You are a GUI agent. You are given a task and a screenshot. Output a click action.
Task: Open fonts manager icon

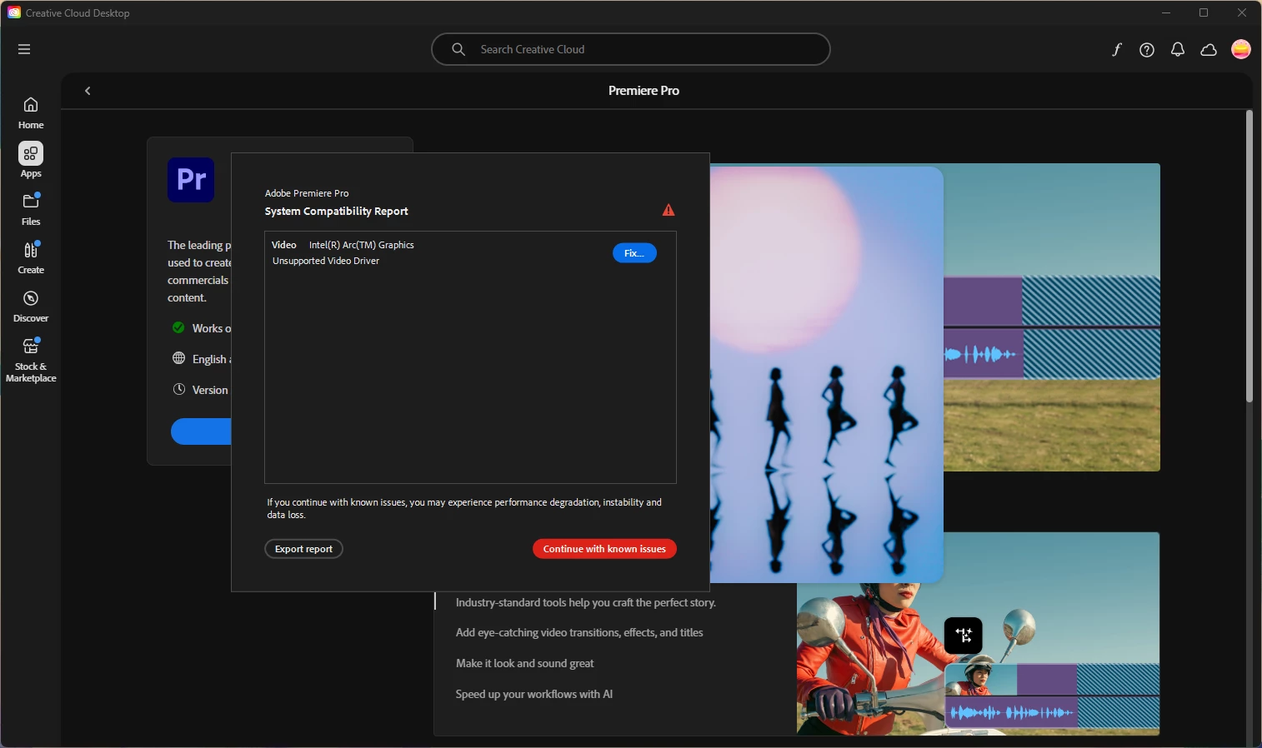coord(1116,49)
